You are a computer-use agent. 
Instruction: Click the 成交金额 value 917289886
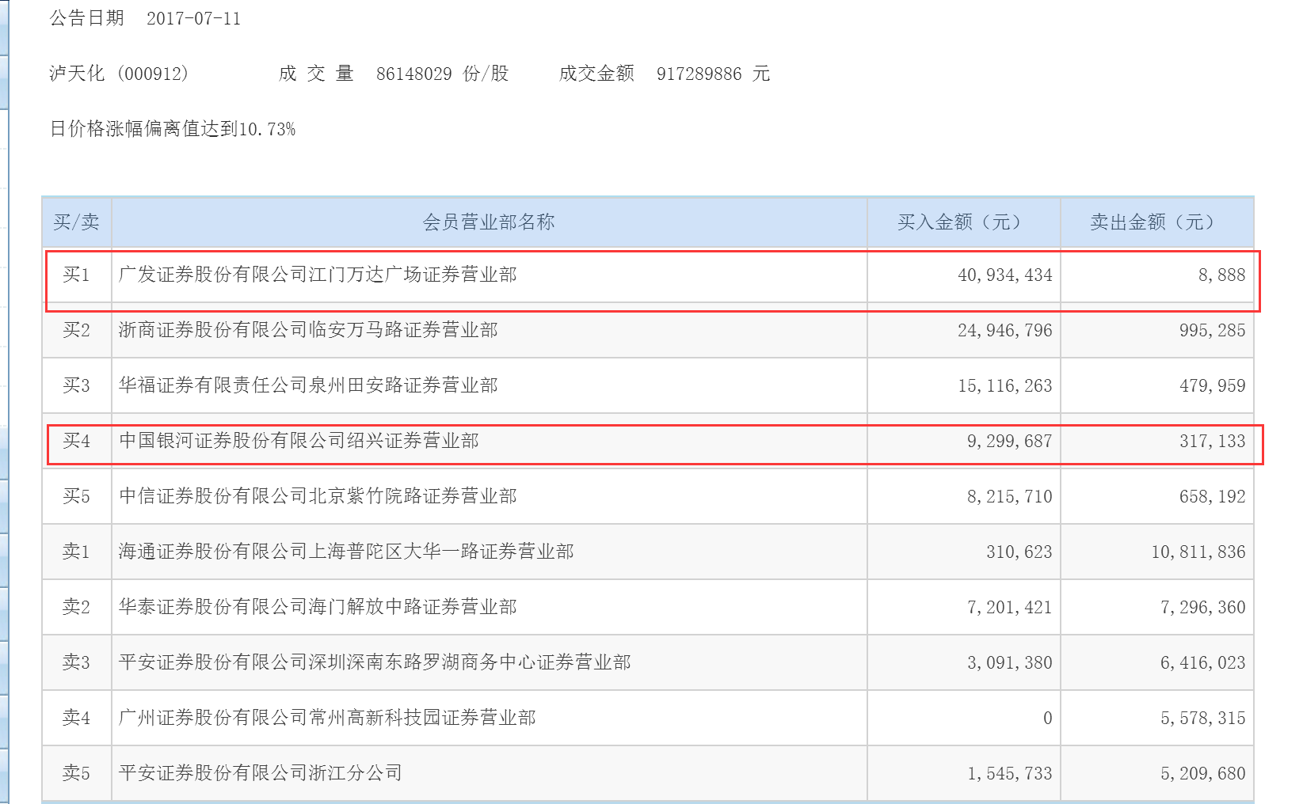tap(699, 74)
